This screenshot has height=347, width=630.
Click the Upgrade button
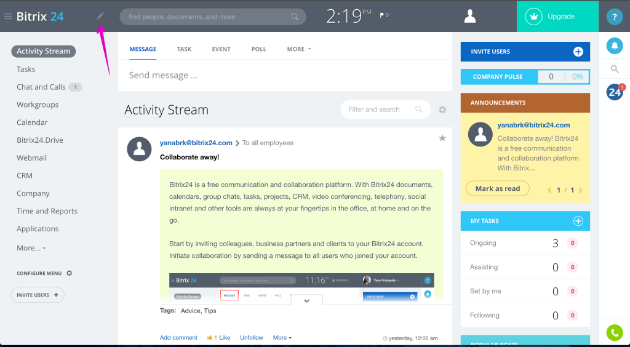557,17
